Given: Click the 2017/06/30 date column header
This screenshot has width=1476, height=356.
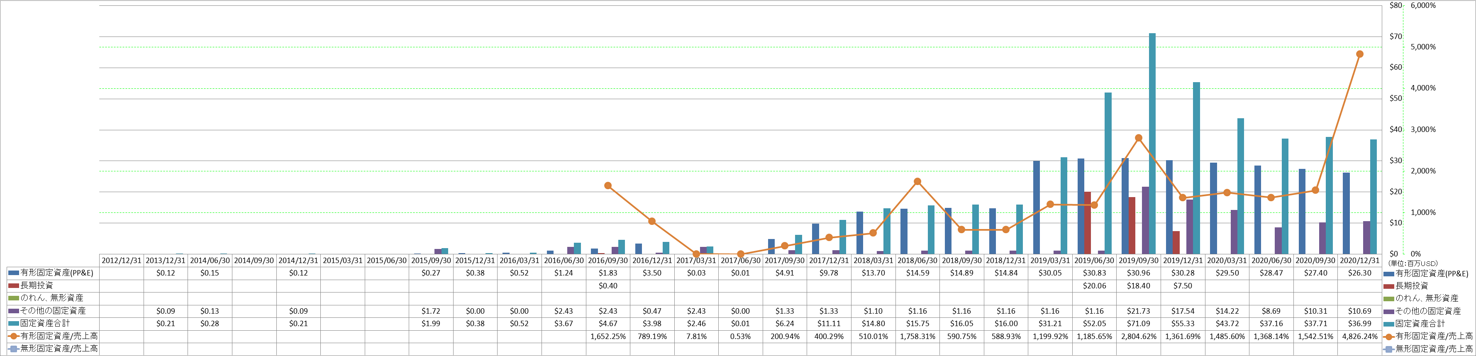Looking at the screenshot, I should [740, 260].
